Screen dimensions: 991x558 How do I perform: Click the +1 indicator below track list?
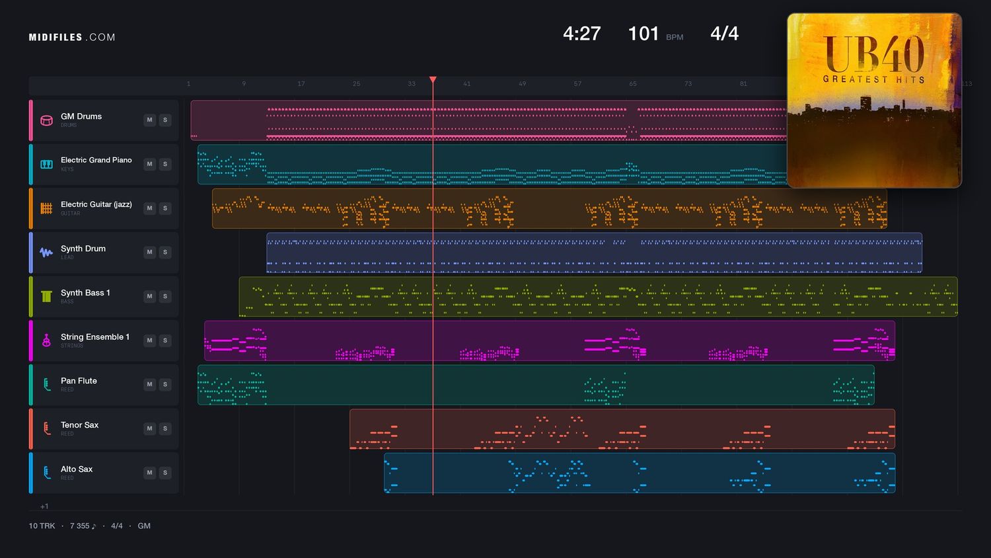click(x=44, y=506)
